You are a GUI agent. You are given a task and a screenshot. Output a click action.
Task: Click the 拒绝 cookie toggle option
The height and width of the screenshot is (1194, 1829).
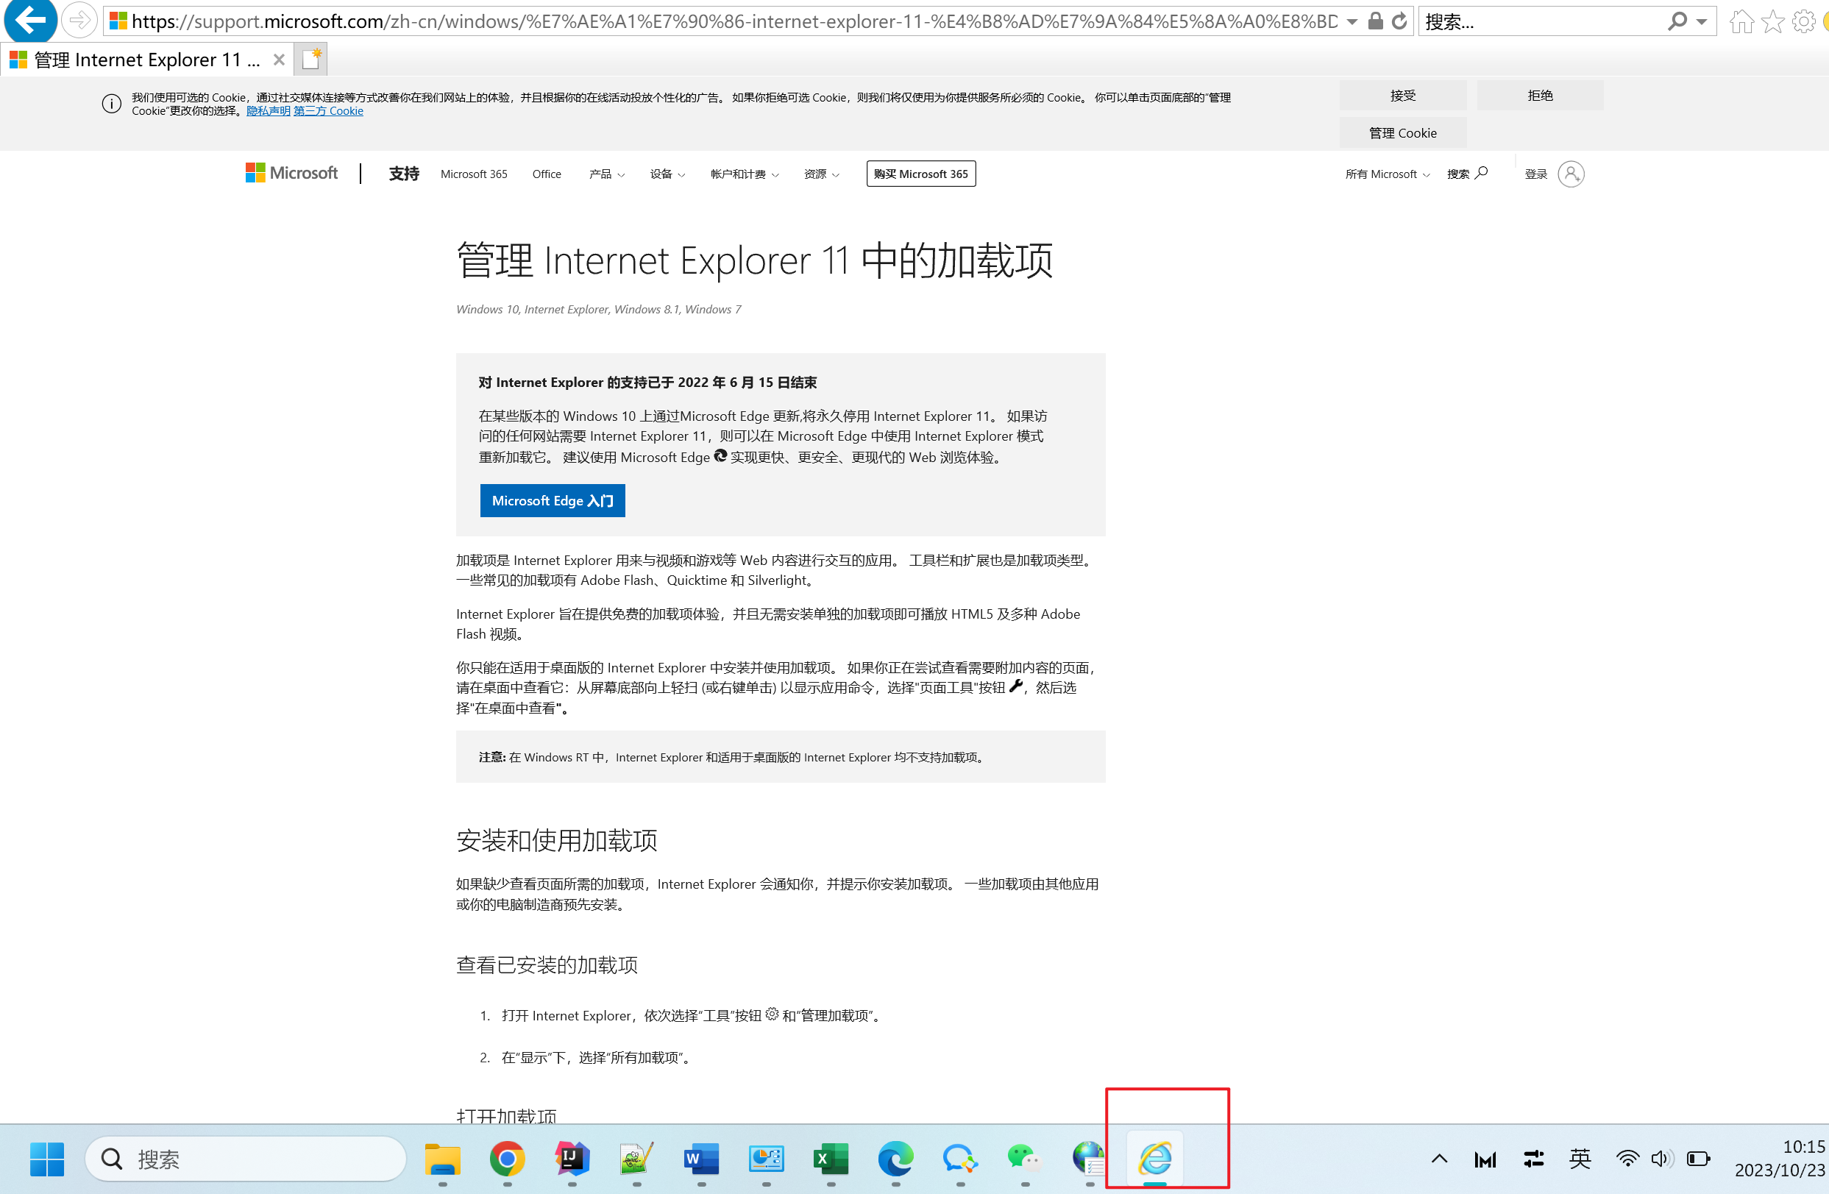[1540, 95]
